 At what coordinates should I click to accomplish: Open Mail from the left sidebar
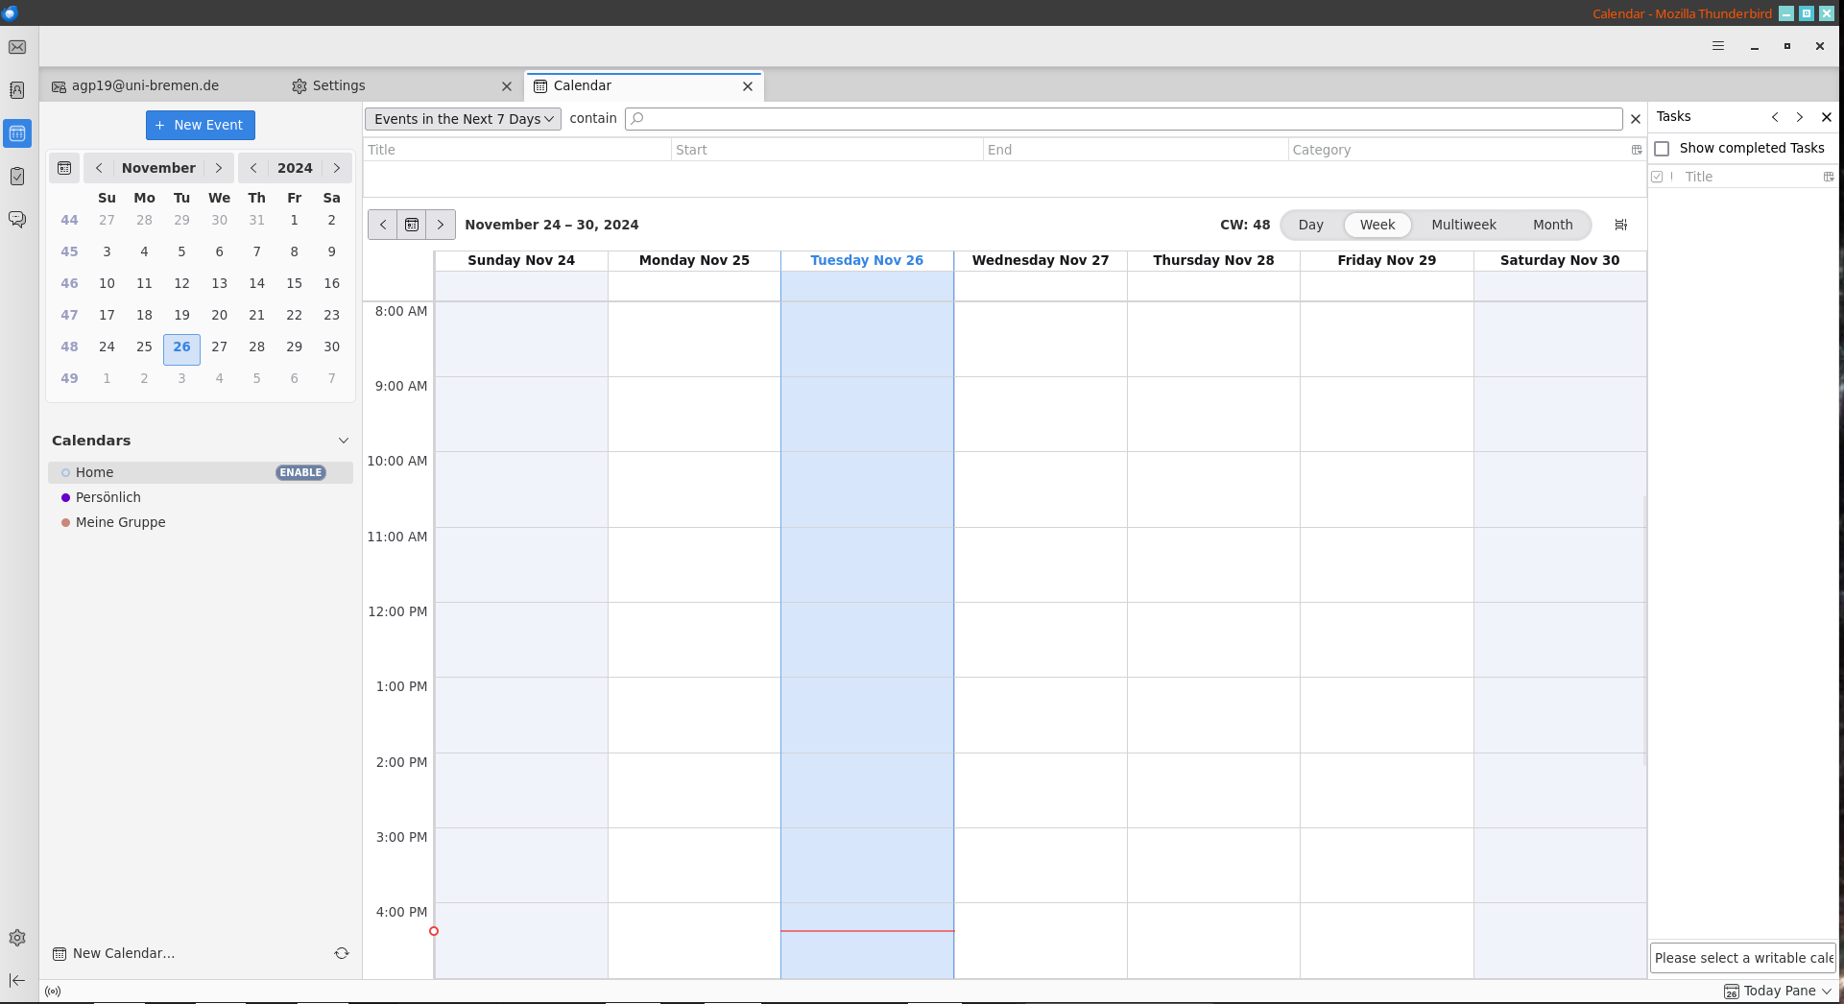[17, 47]
